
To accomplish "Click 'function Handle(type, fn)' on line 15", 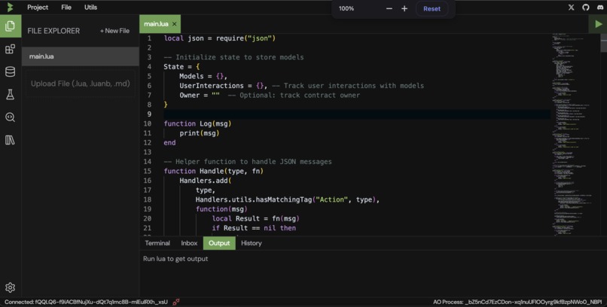I will pyautogui.click(x=214, y=171).
